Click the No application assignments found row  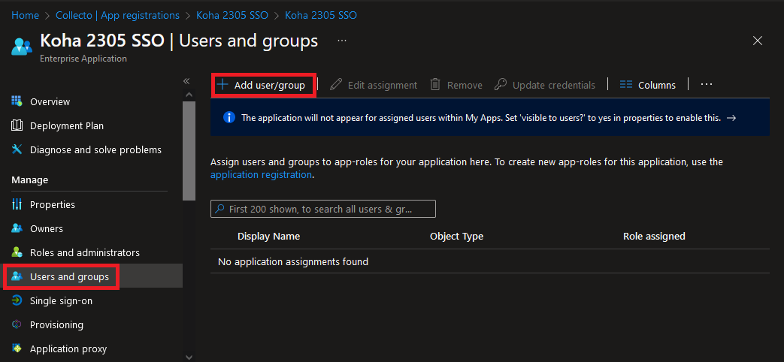[490, 261]
